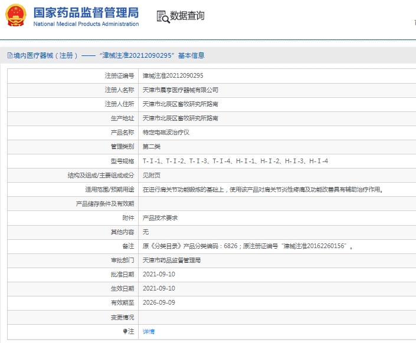416x343 pixels.
Task: Click the 有效期至 label
Action: pos(122,302)
